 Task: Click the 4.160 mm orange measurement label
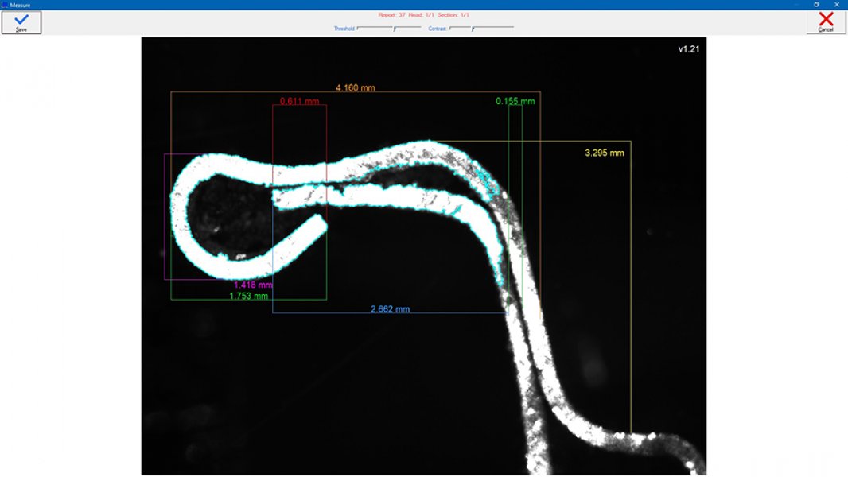click(356, 87)
